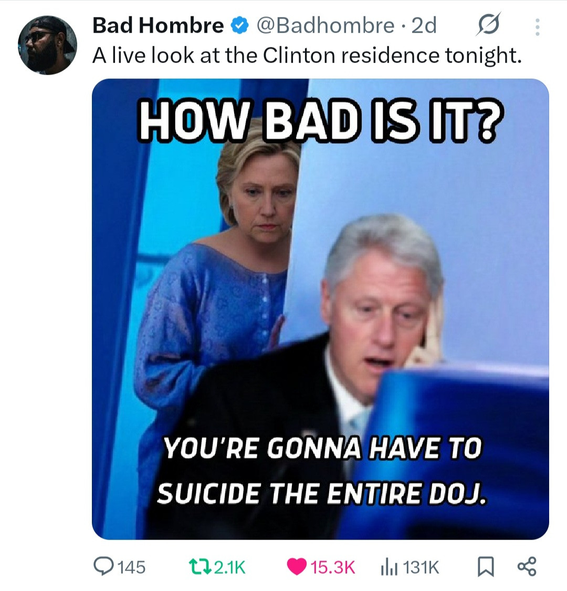567x591 pixels.
Task: Click the 15.3K likes count
Action: point(333,567)
